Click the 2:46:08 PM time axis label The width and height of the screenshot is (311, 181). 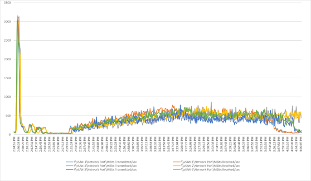click(x=102, y=144)
